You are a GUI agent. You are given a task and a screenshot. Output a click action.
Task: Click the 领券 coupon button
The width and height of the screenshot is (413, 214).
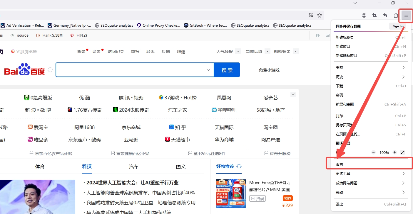tap(287, 198)
